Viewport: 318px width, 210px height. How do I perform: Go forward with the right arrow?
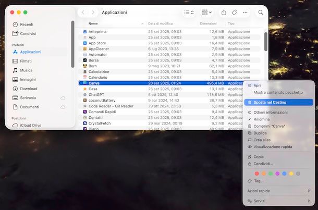93,13
